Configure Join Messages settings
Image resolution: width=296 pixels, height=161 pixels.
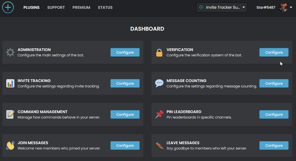click(125, 145)
